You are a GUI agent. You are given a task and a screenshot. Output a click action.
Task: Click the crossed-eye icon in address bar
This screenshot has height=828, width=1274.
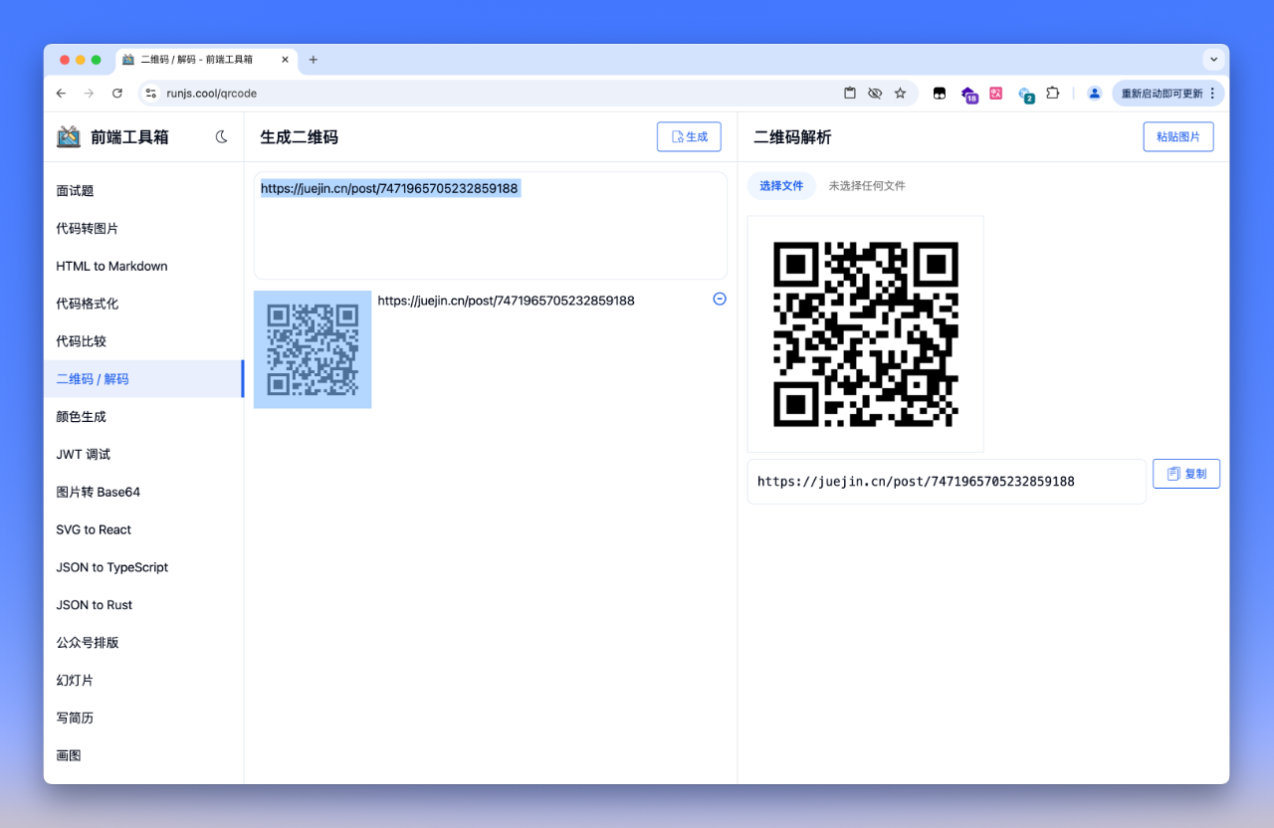(875, 94)
